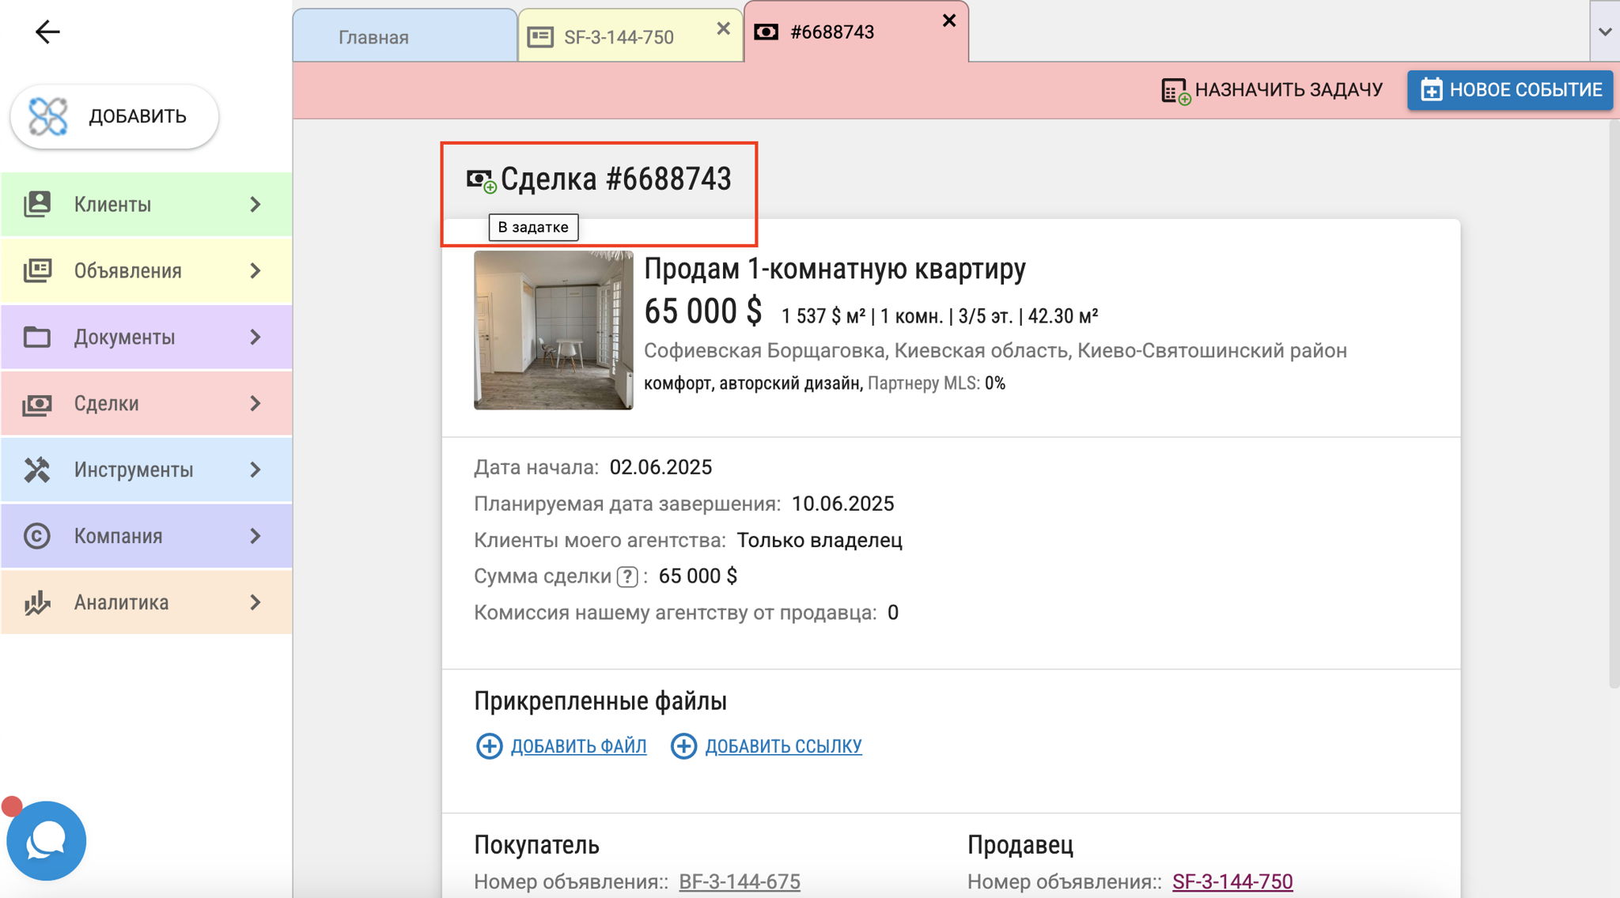This screenshot has height=898, width=1620.
Task: Click the ДОБАВИТЬ button
Action: pos(114,117)
